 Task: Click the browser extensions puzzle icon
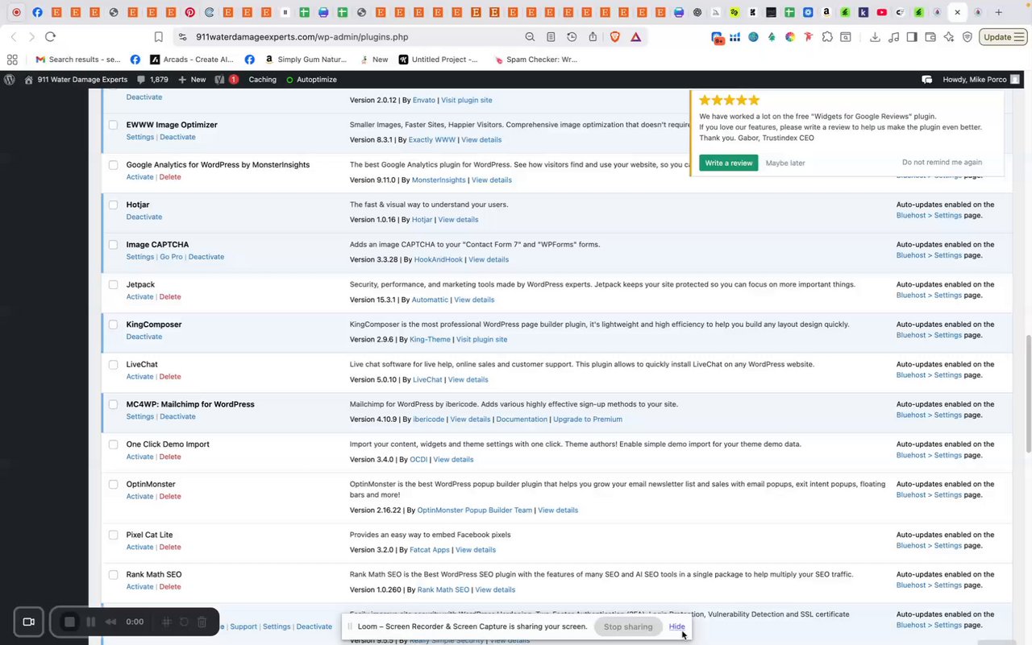click(x=827, y=37)
